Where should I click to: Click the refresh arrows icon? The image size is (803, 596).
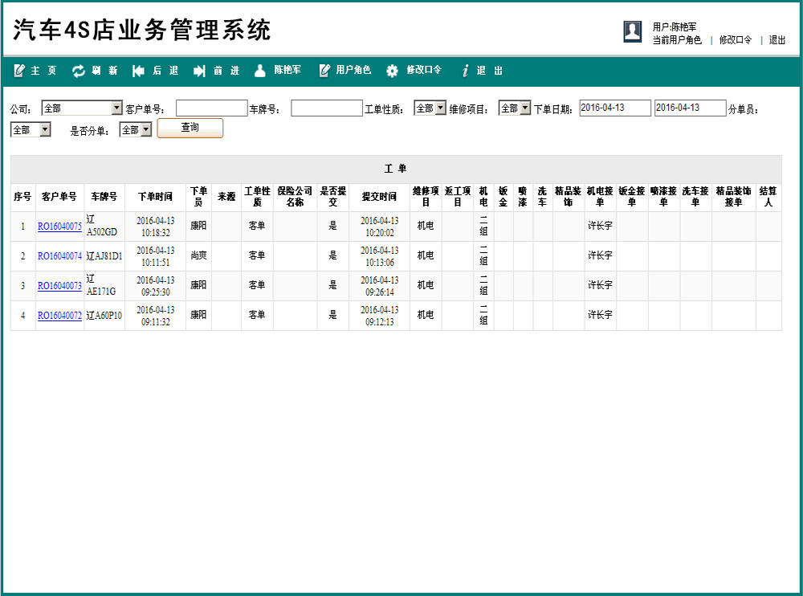79,71
